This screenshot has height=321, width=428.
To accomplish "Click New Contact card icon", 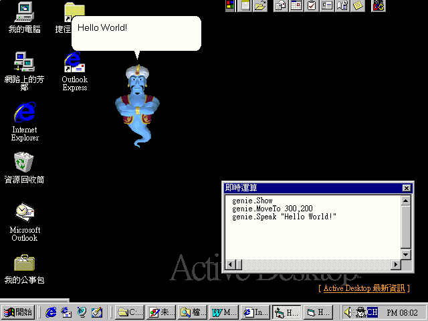I will (x=327, y=6).
